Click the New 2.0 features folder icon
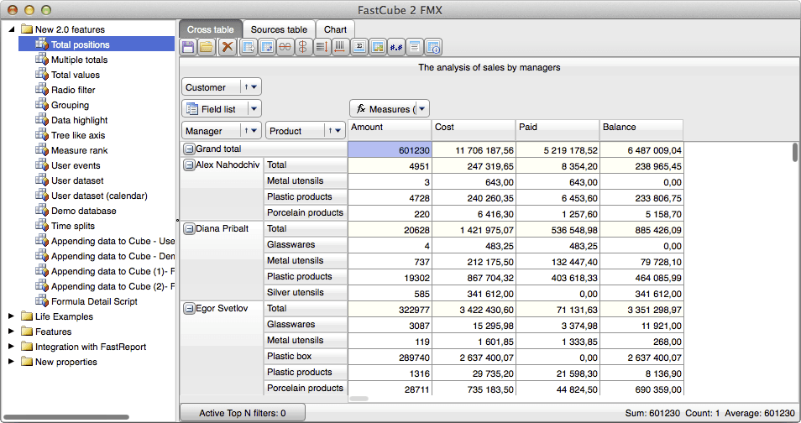 click(x=27, y=29)
